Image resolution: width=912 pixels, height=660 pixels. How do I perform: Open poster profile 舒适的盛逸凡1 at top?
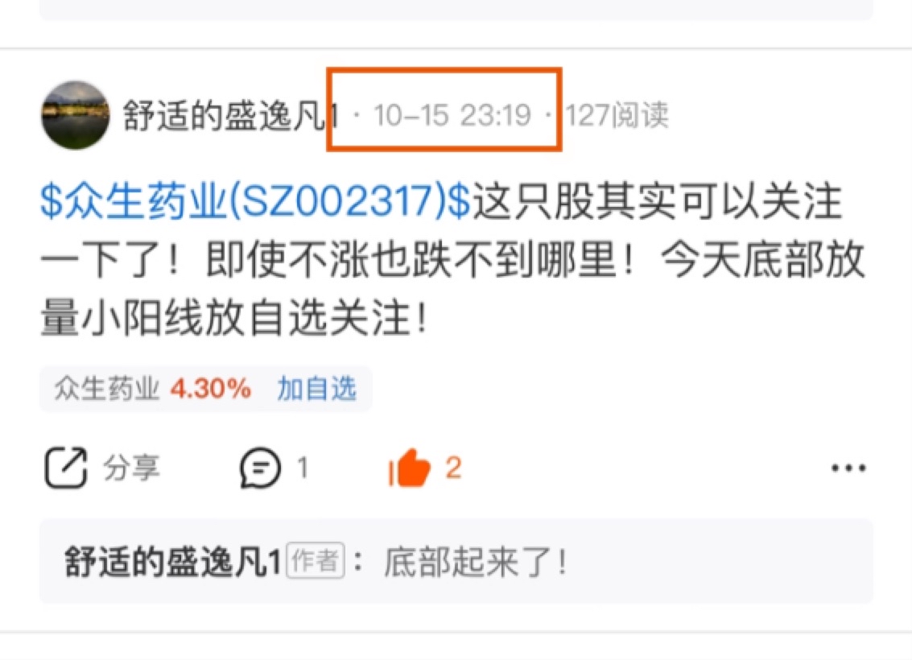[x=230, y=115]
